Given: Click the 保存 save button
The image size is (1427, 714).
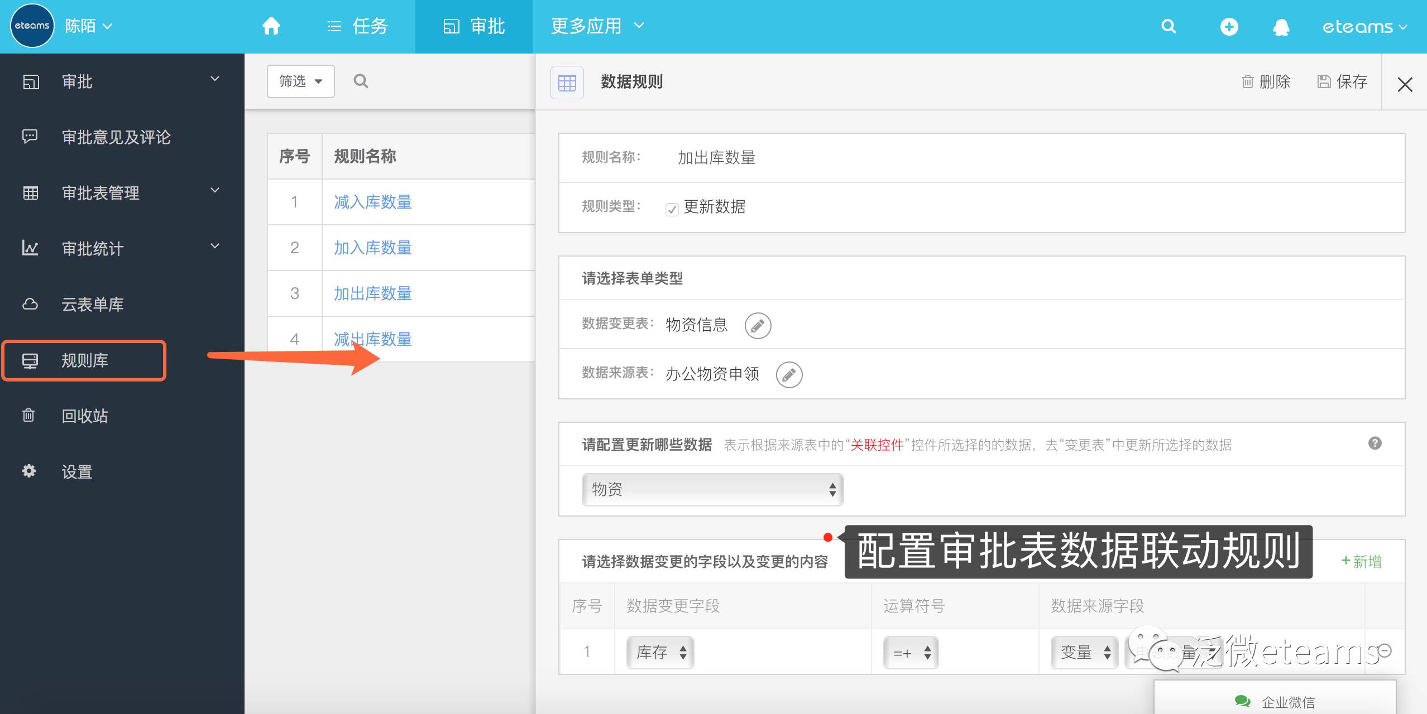Looking at the screenshot, I should pyautogui.click(x=1342, y=82).
